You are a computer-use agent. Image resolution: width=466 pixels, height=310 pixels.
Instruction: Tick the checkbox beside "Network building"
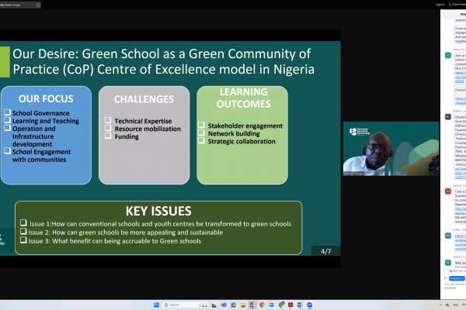coord(200,132)
